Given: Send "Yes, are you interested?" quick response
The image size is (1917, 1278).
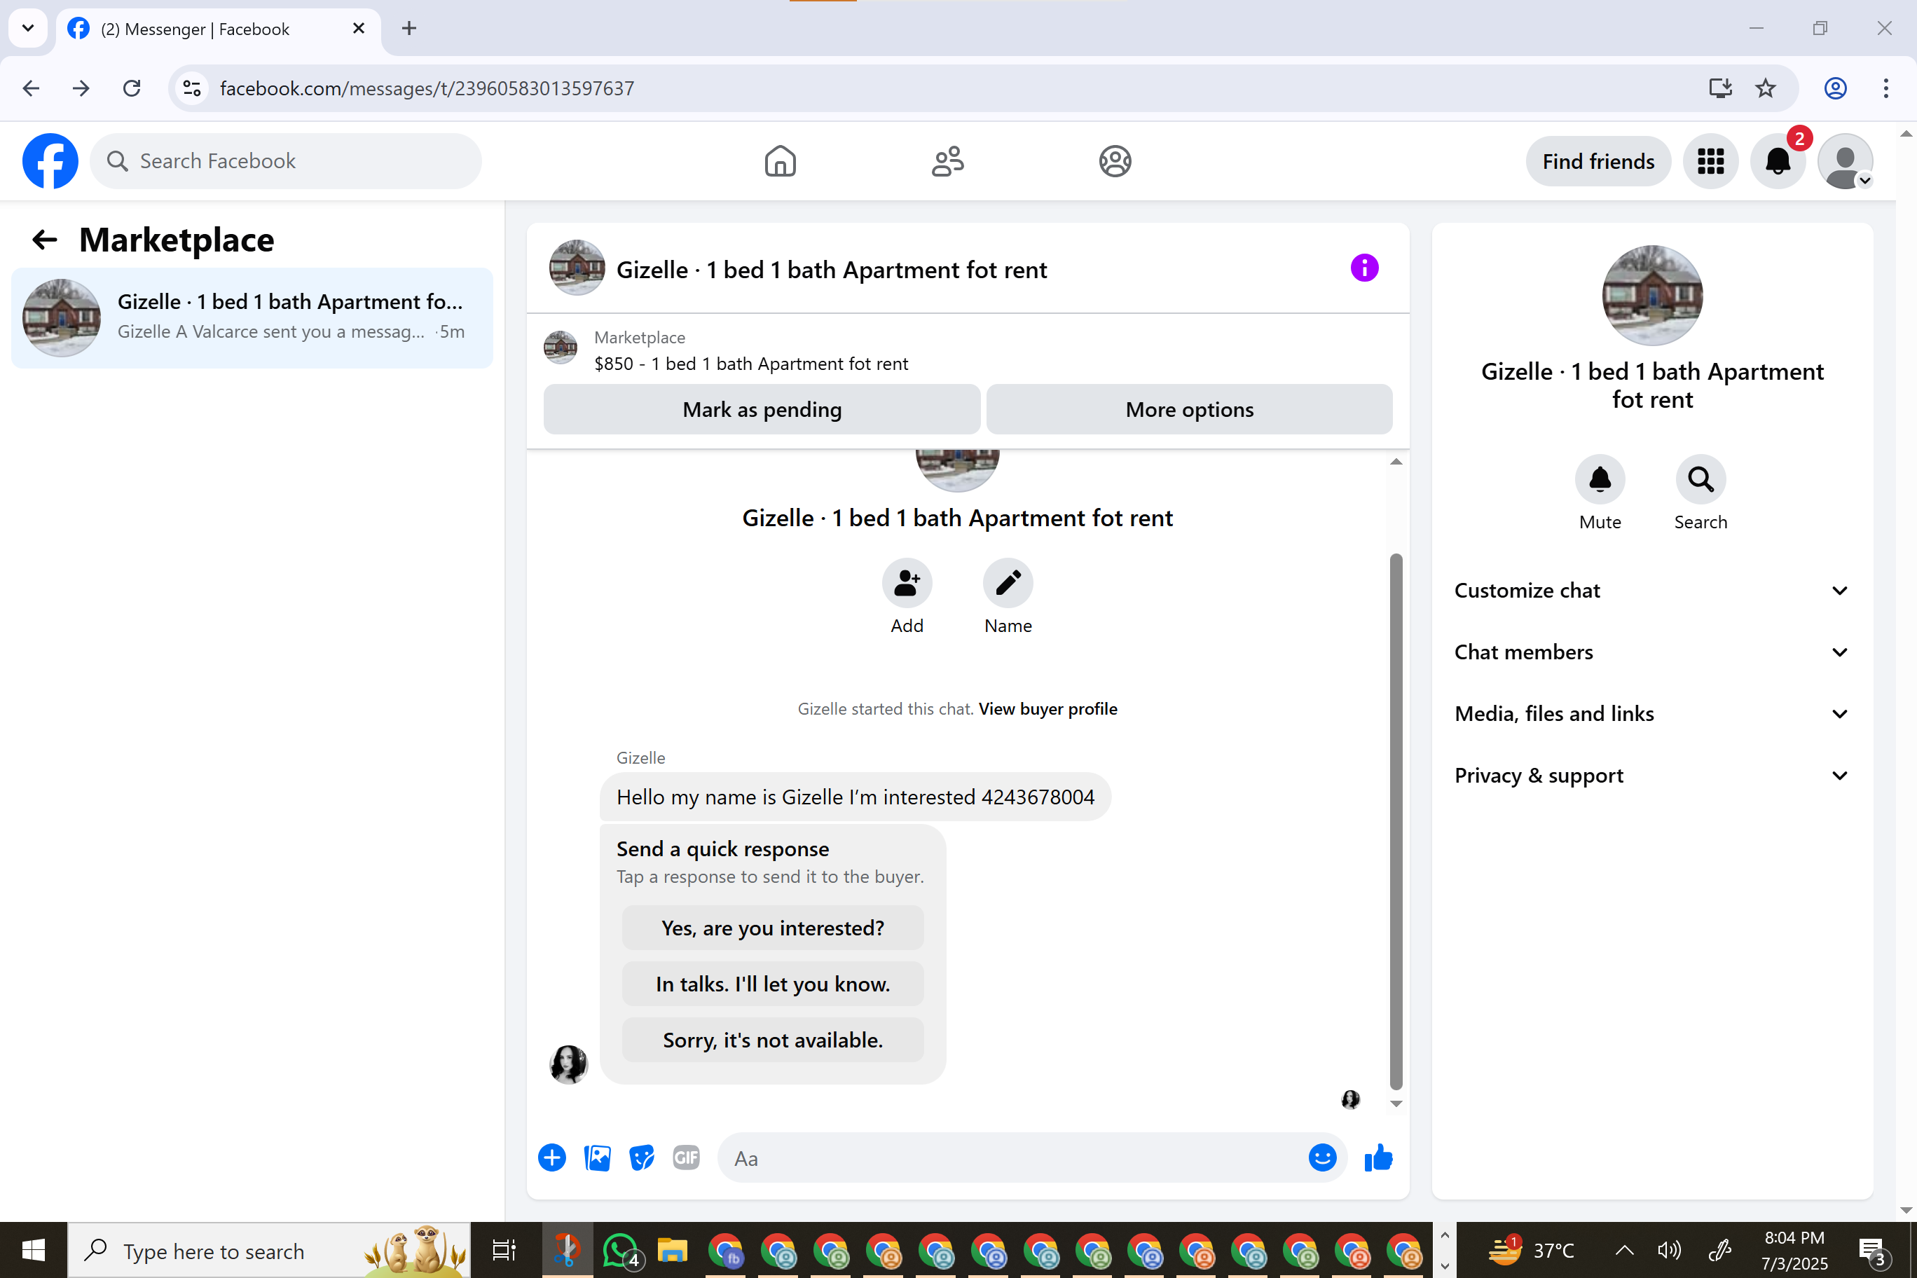Looking at the screenshot, I should [772, 928].
